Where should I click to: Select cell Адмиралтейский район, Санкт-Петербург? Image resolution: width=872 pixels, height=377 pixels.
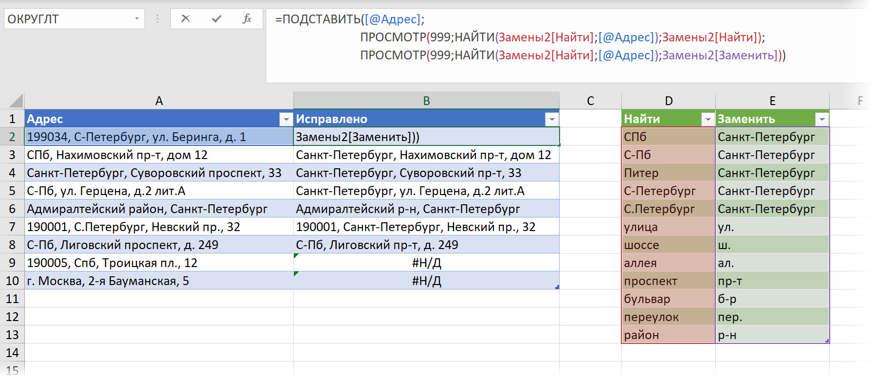pos(159,209)
